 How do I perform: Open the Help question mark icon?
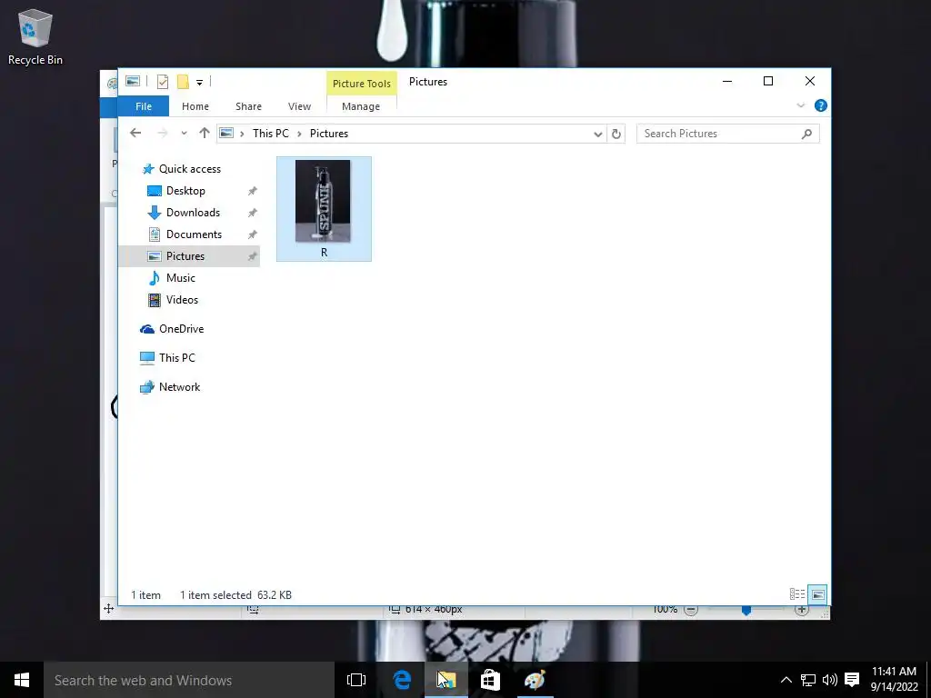tap(821, 105)
